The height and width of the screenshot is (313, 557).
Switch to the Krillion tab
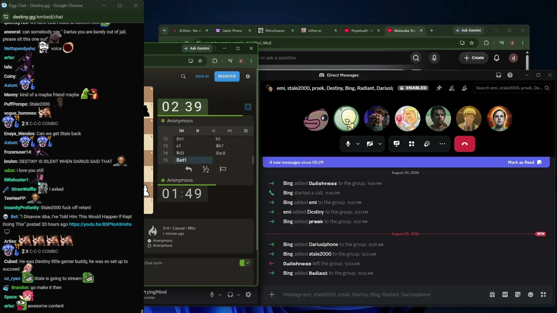[191, 30]
